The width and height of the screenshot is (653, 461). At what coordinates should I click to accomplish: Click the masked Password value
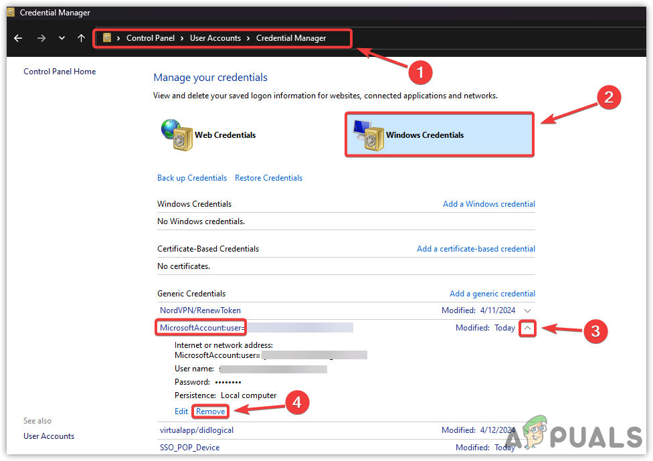coord(228,382)
